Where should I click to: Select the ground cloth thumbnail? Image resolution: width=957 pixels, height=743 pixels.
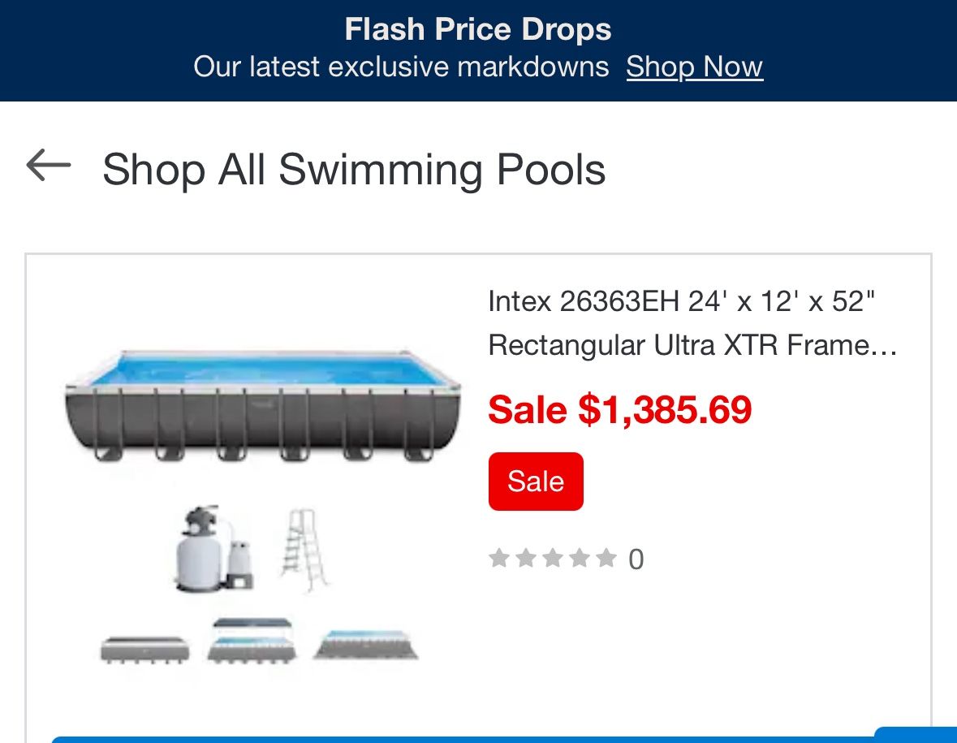(365, 646)
